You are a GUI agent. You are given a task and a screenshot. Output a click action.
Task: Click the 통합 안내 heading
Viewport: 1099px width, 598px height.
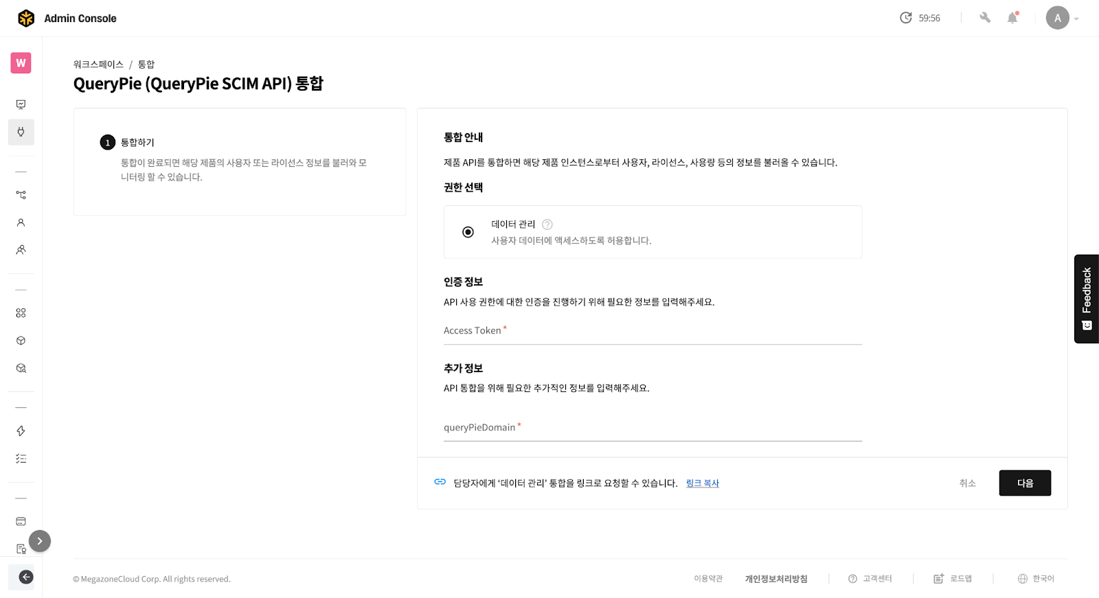(464, 137)
